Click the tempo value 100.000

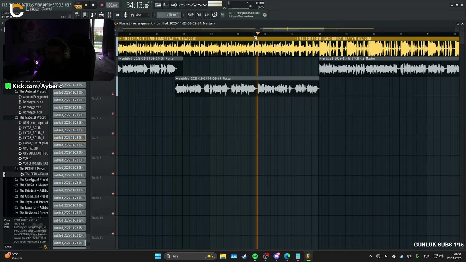tap(112, 5)
